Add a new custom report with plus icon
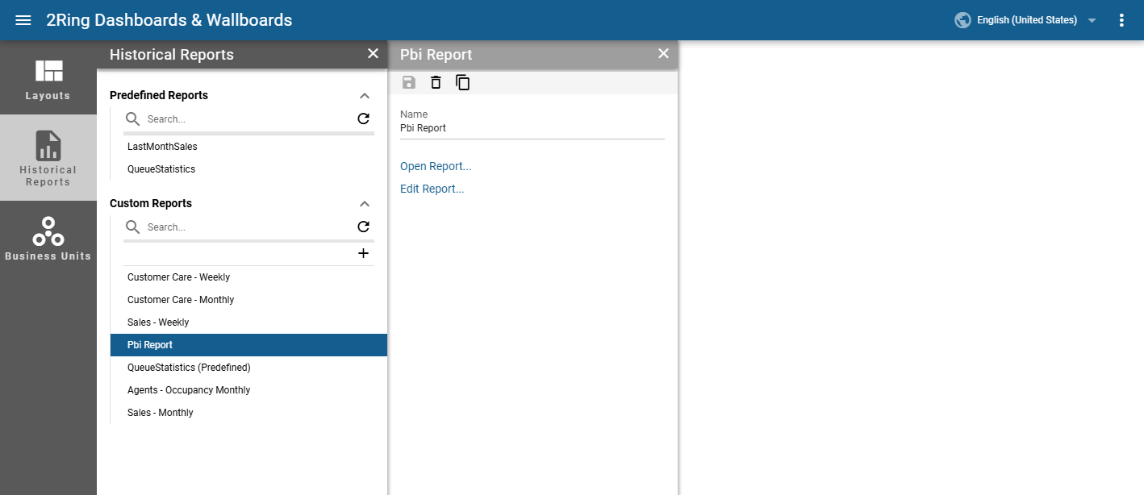 [x=363, y=253]
